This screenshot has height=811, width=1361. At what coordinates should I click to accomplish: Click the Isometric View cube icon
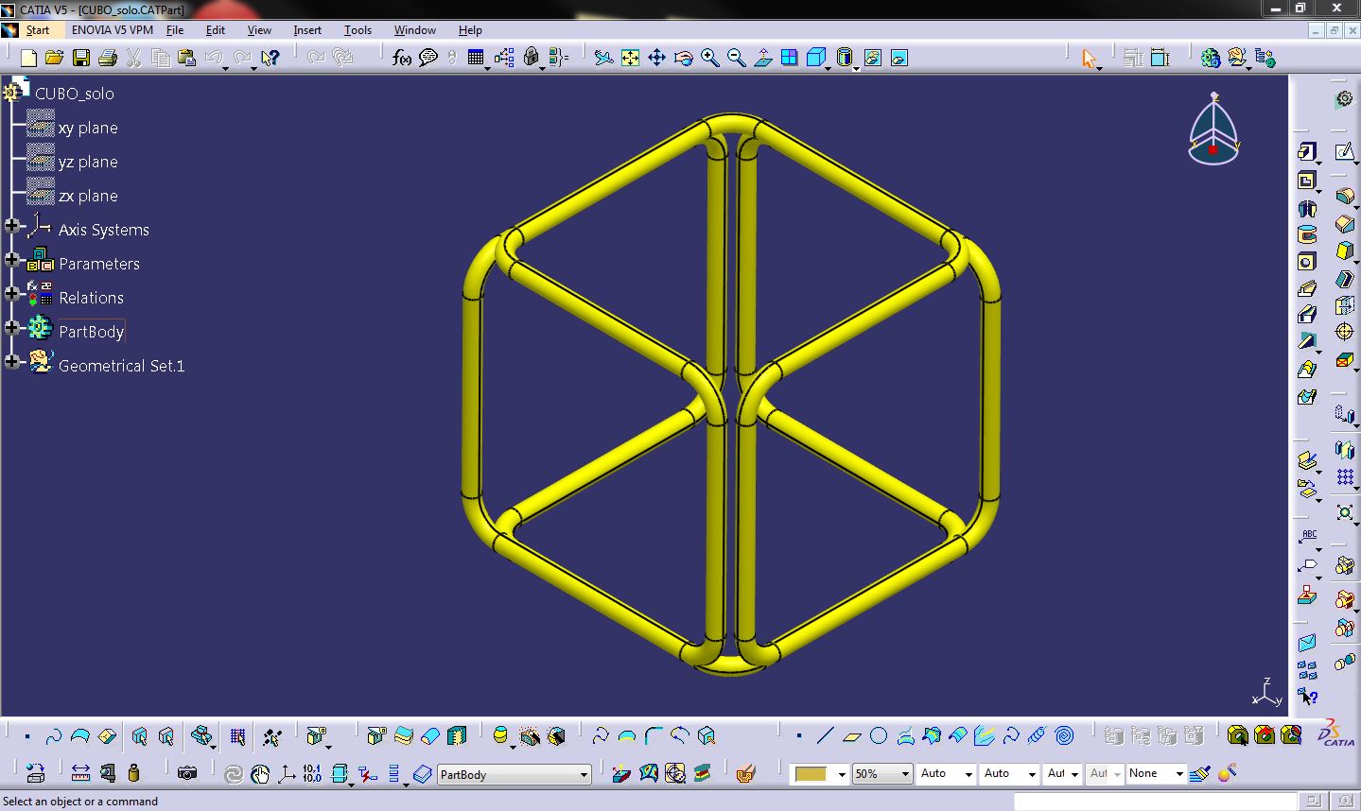pyautogui.click(x=815, y=58)
